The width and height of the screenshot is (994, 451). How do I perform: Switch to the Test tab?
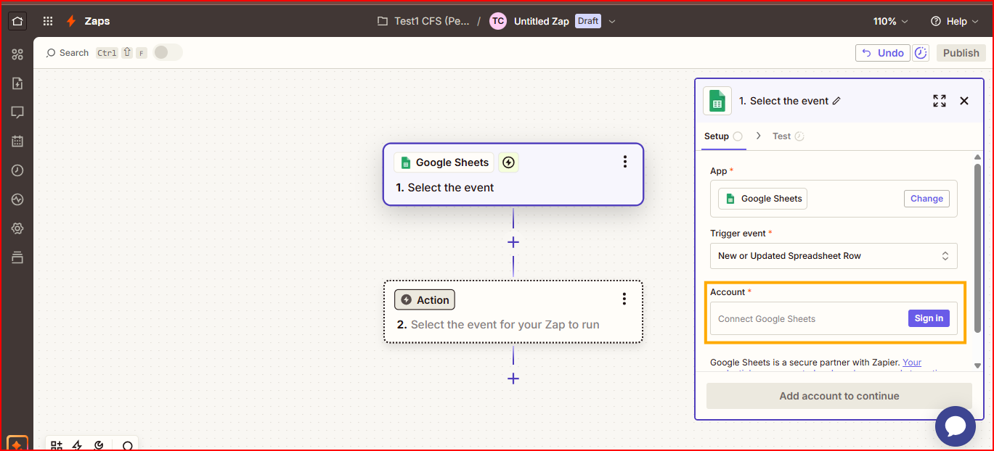point(788,136)
